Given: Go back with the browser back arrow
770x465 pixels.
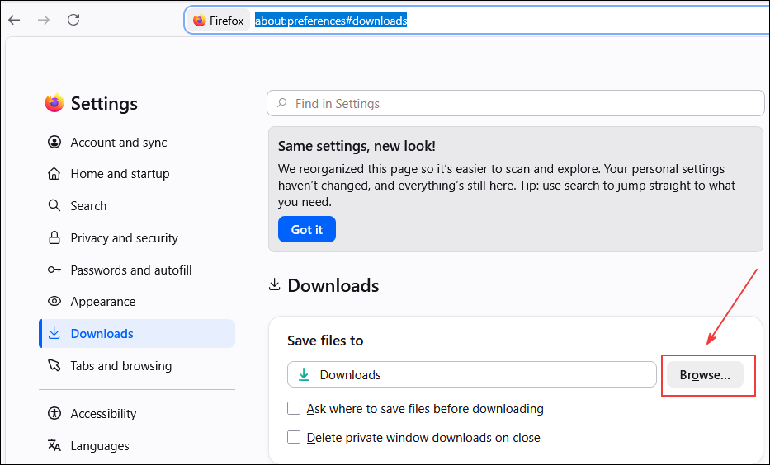Looking at the screenshot, I should [x=14, y=20].
